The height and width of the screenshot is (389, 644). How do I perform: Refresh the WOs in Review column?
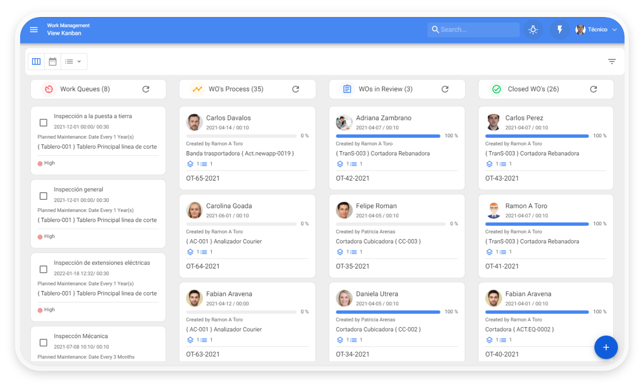[x=445, y=89]
